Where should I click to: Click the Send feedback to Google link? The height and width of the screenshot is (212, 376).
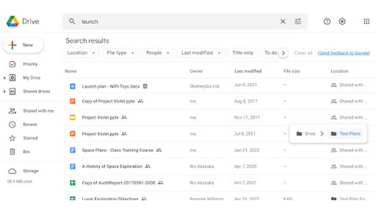tap(344, 53)
